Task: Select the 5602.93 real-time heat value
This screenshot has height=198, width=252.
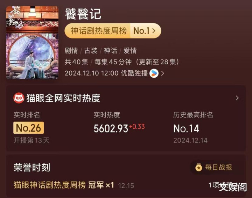Action: tap(111, 128)
